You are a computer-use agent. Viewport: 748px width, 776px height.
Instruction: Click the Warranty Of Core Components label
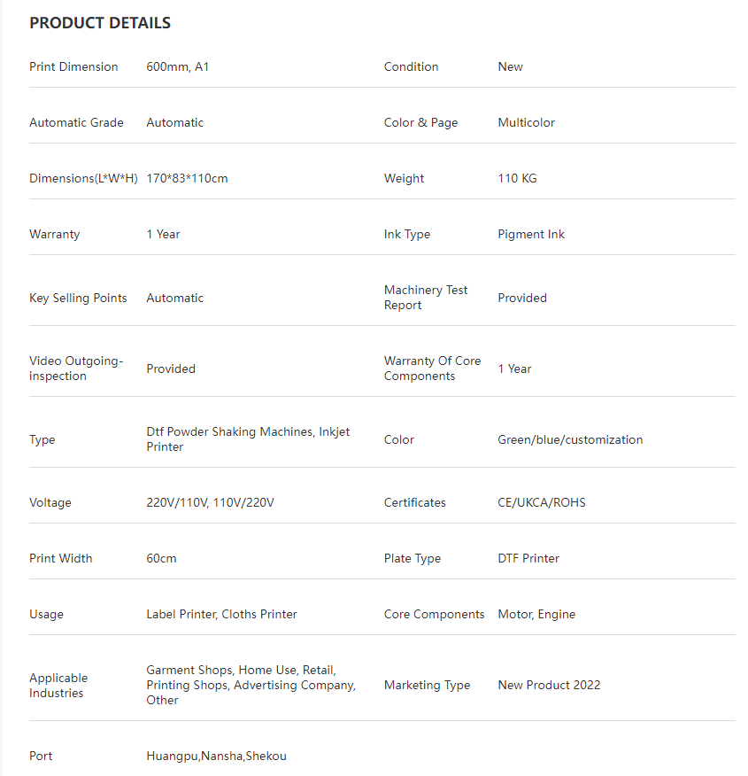[x=432, y=369]
